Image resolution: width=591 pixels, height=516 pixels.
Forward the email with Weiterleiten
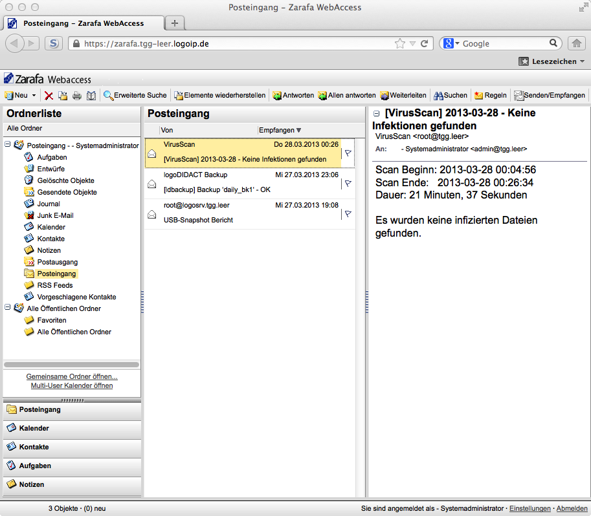pyautogui.click(x=403, y=96)
